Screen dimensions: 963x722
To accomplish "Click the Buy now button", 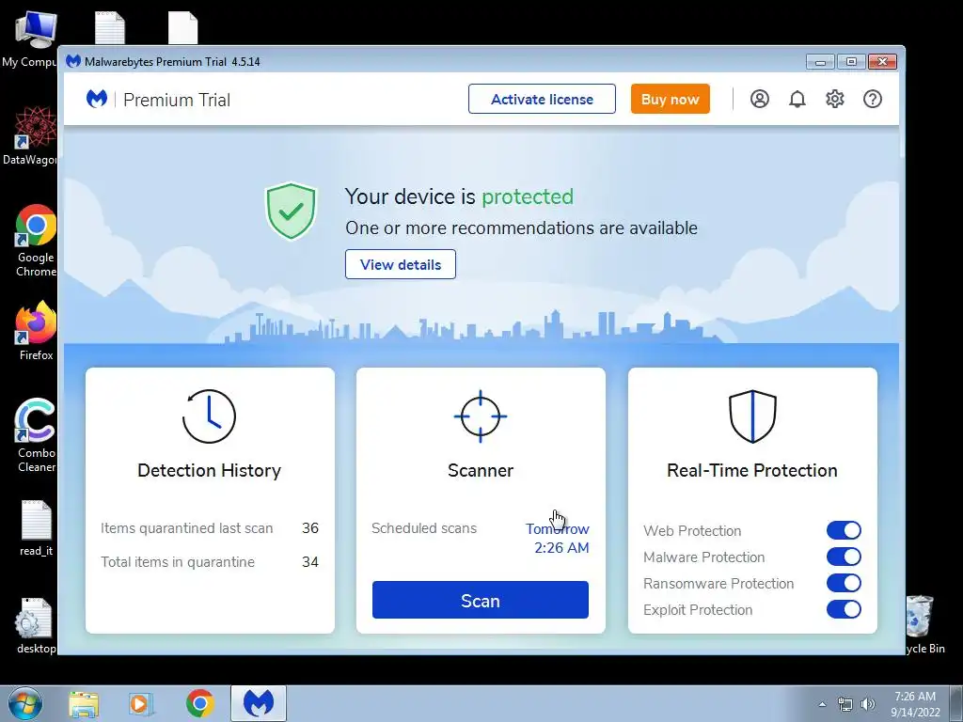I will click(670, 99).
